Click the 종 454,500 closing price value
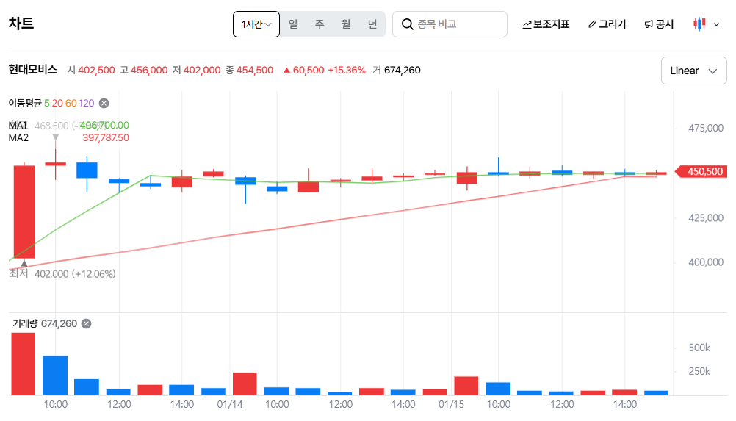This screenshot has width=736, height=421. pos(249,71)
